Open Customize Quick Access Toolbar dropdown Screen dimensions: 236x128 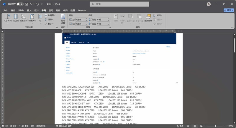(42, 4)
